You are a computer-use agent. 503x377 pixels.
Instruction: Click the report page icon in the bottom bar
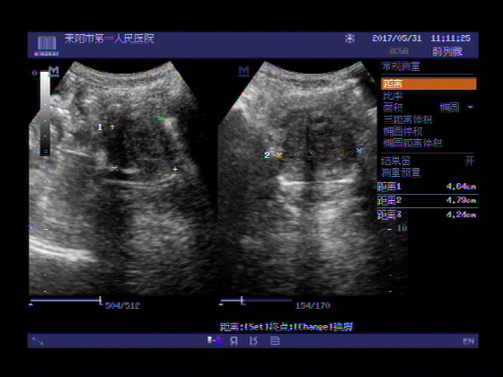click(x=275, y=341)
